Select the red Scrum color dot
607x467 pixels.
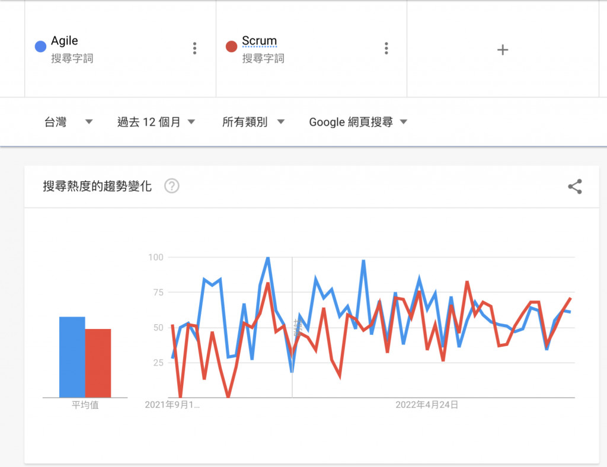[x=232, y=46]
